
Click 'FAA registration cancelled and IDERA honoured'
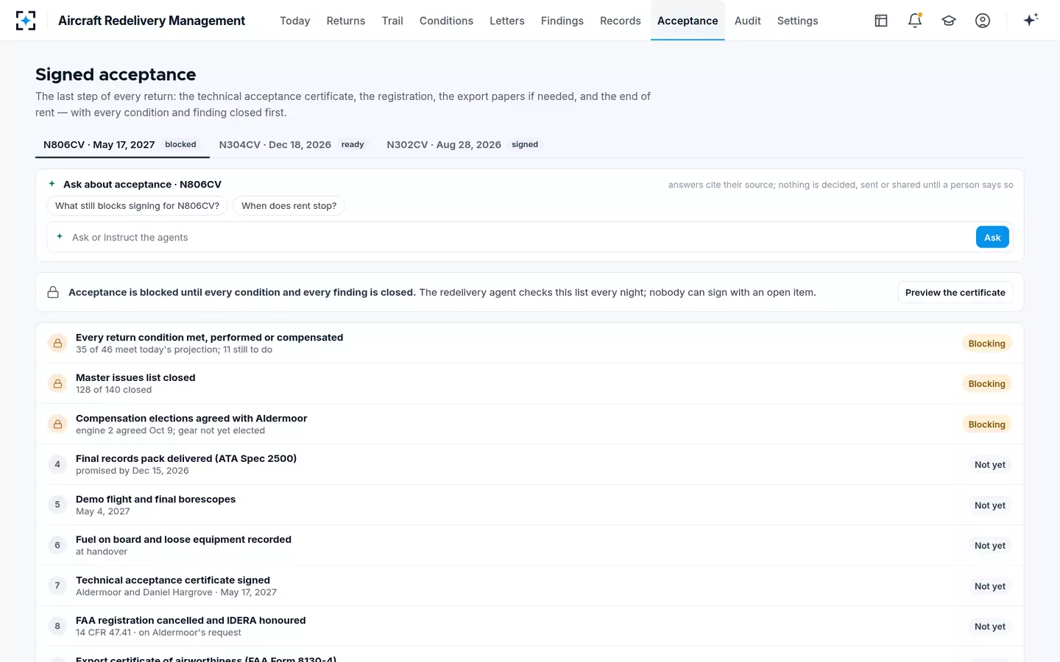pos(191,620)
